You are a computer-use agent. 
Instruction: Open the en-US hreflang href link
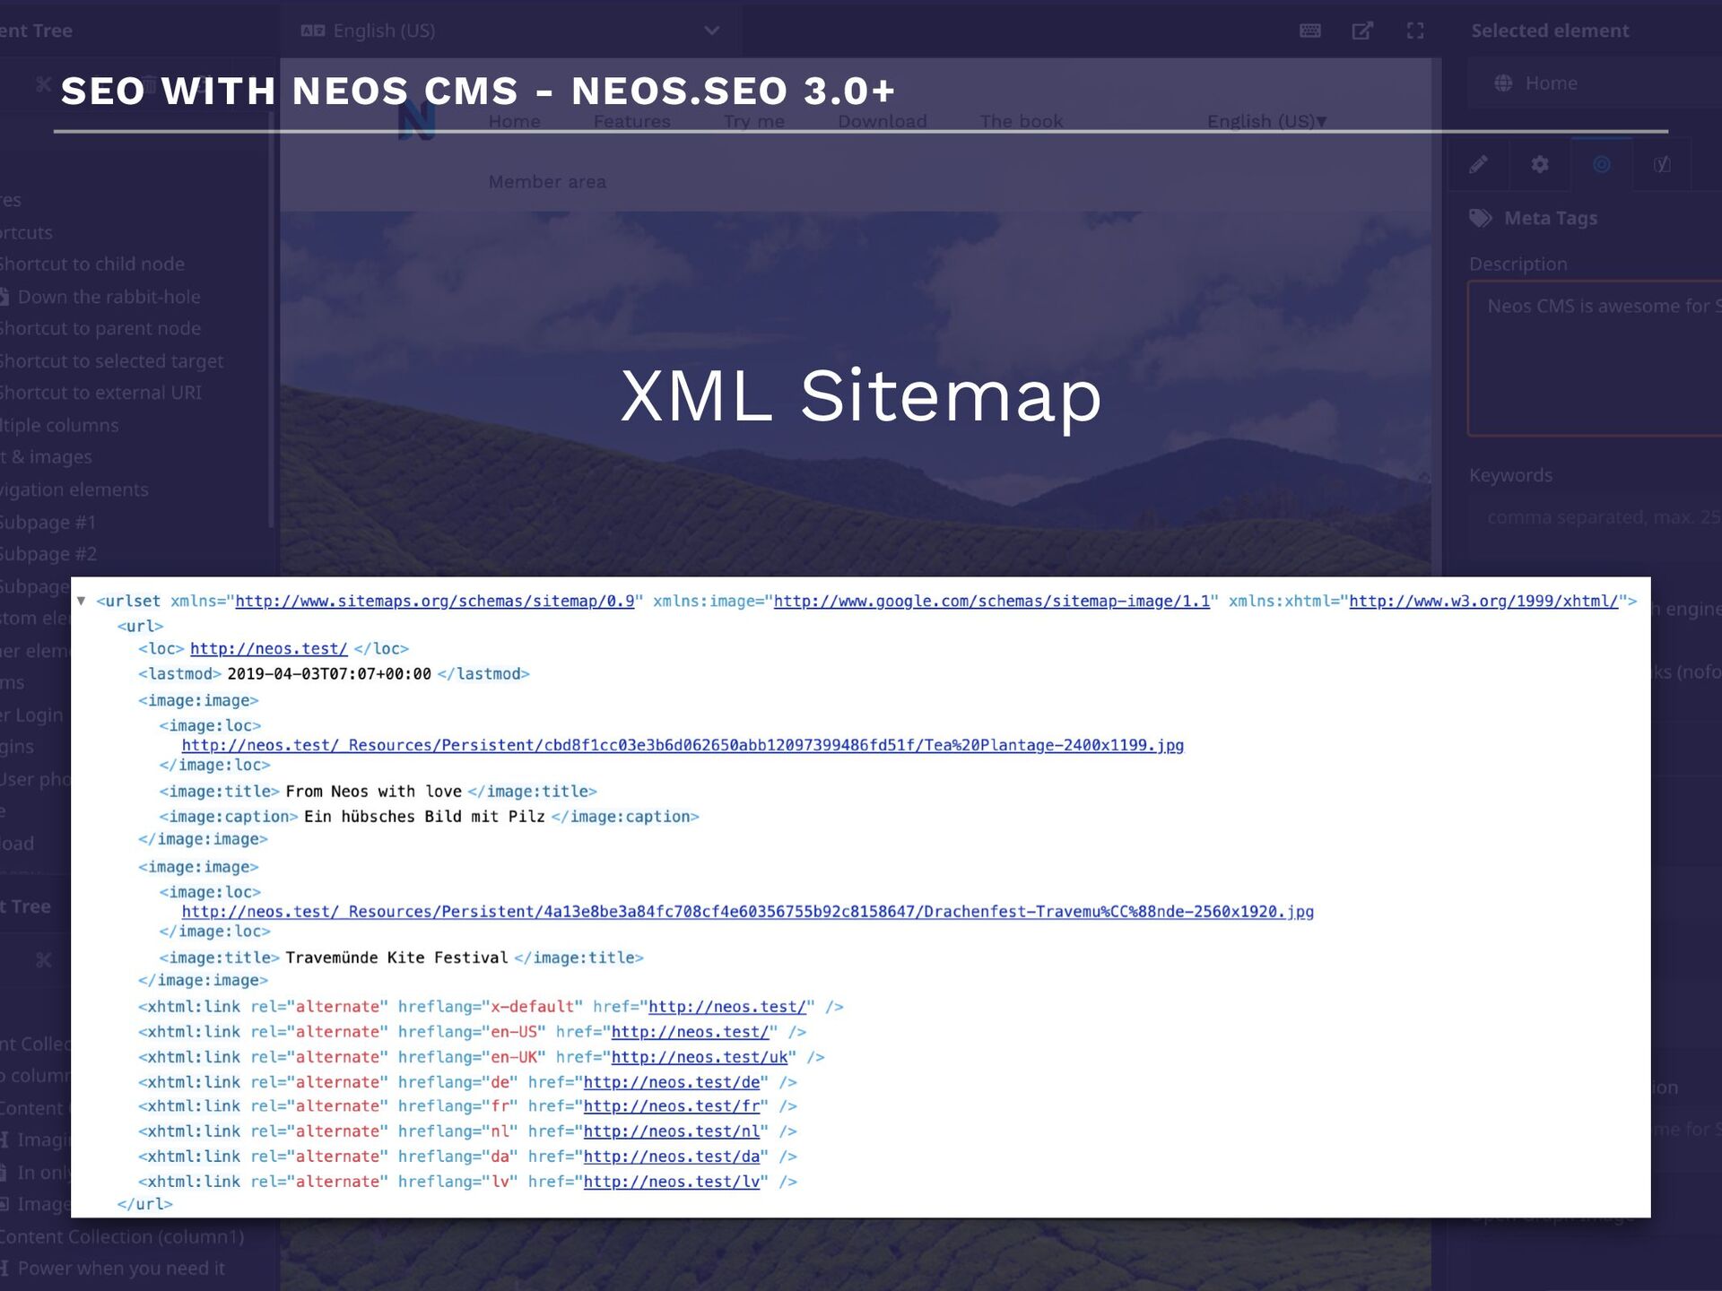[690, 1033]
